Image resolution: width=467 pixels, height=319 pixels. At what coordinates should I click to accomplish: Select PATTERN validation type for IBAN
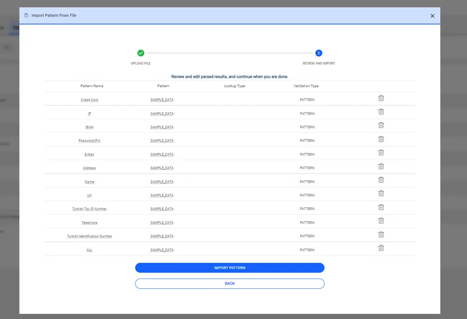(x=307, y=127)
